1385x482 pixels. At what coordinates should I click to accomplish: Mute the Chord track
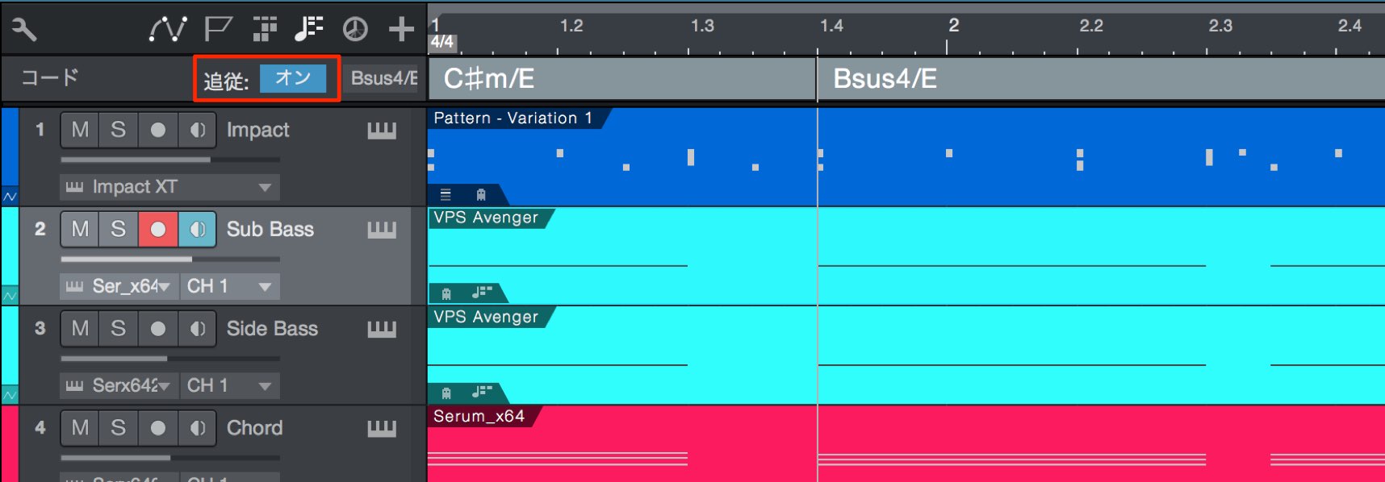(80, 427)
